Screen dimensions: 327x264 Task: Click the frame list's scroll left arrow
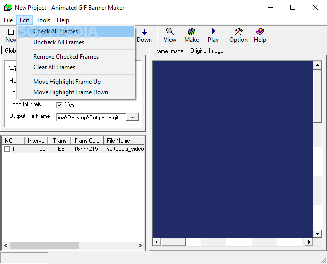6,246
